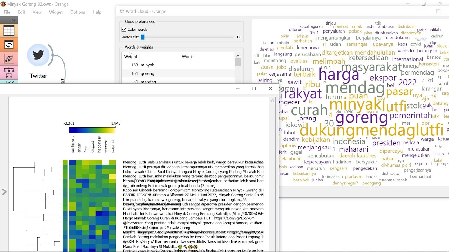Click the Orange application logo in title bar
This screenshot has width=449, height=252.
tap(4, 4)
